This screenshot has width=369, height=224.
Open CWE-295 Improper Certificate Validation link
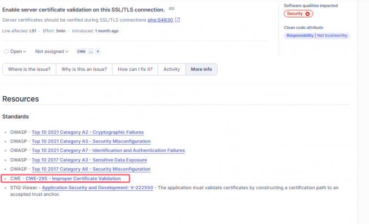(x=73, y=178)
